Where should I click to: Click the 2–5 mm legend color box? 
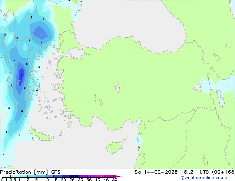tap(32, 176)
